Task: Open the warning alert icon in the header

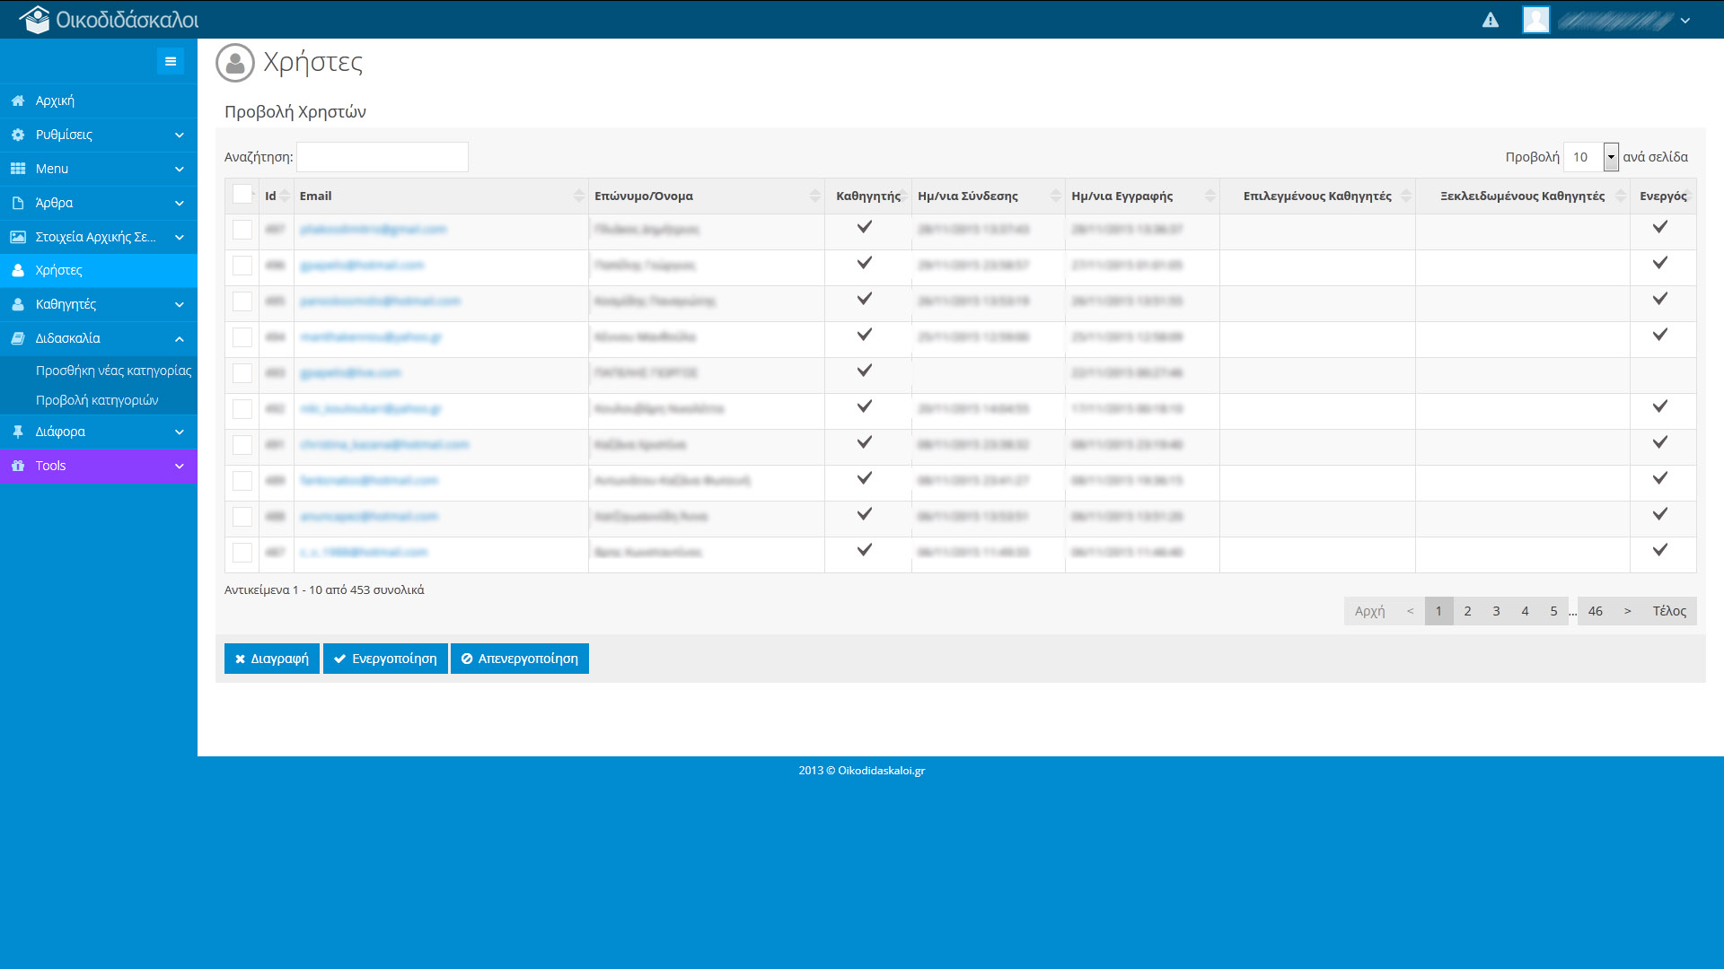Action: pos(1491,20)
